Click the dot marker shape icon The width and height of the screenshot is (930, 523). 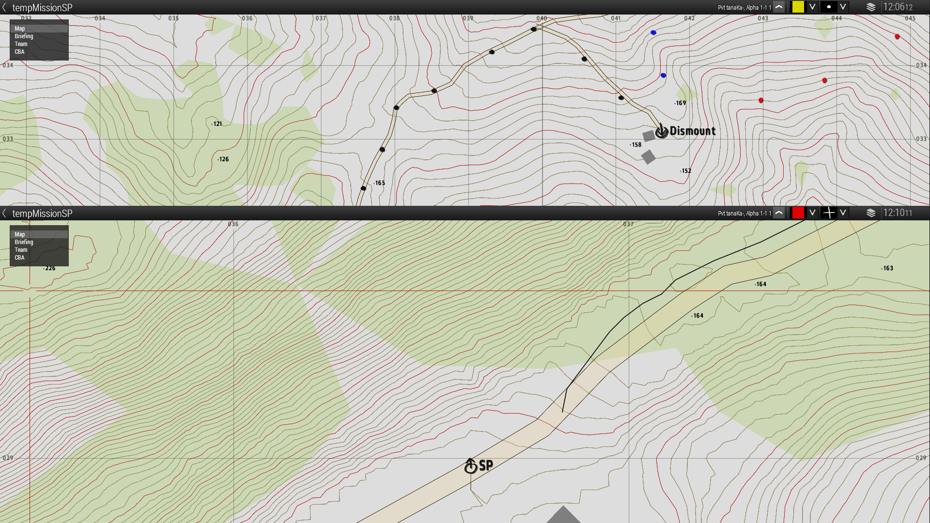[x=829, y=7]
